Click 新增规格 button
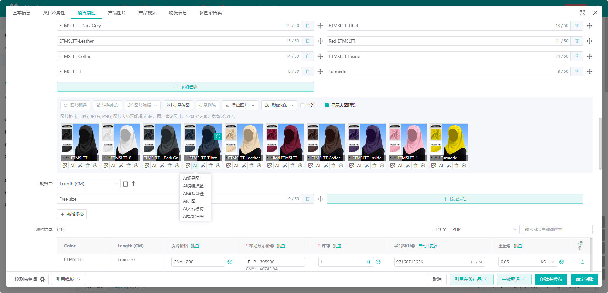 (x=72, y=214)
